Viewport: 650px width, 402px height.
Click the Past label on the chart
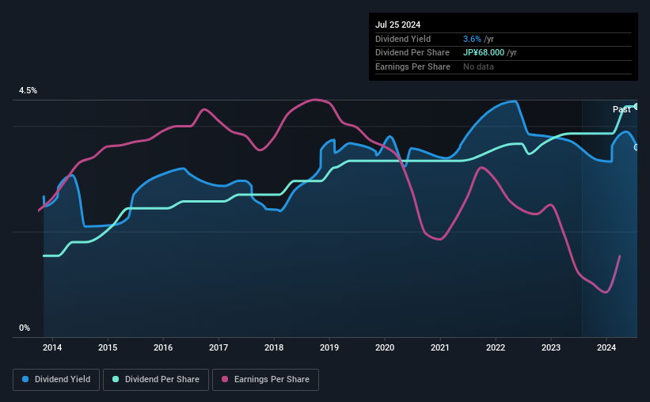click(621, 109)
